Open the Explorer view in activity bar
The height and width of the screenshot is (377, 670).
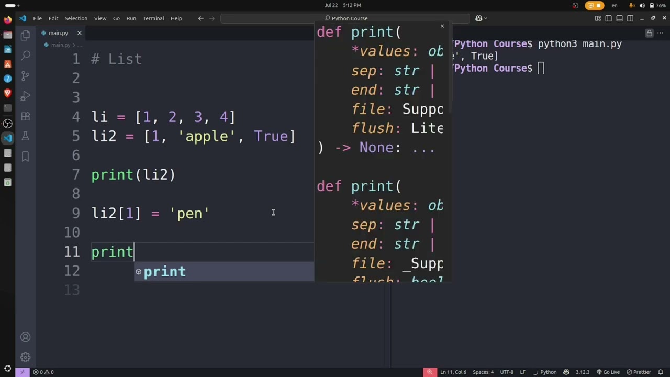click(25, 36)
